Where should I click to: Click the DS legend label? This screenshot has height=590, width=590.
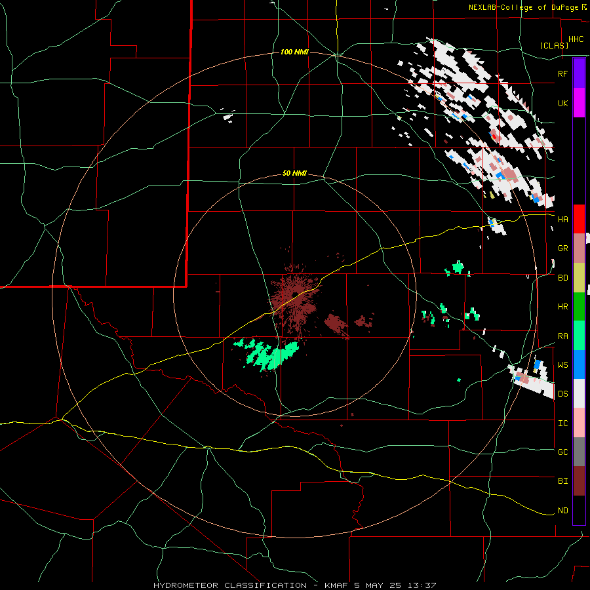(562, 394)
